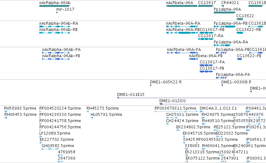Select EST label RP004236330.5prime

[60, 115]
